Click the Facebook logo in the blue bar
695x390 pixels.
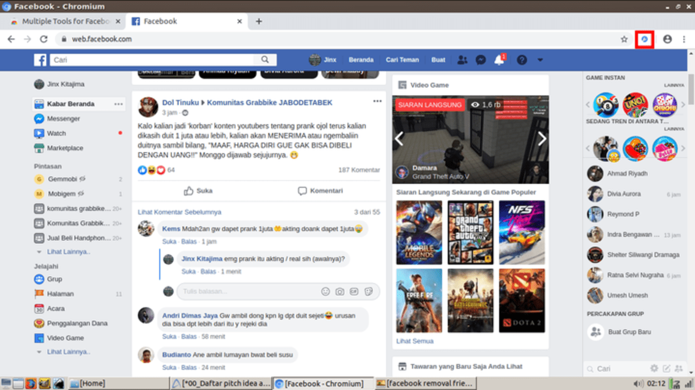click(x=40, y=60)
